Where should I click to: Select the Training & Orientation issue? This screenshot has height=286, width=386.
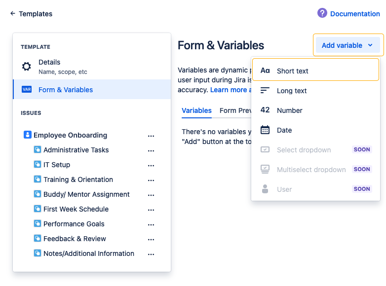(x=78, y=179)
